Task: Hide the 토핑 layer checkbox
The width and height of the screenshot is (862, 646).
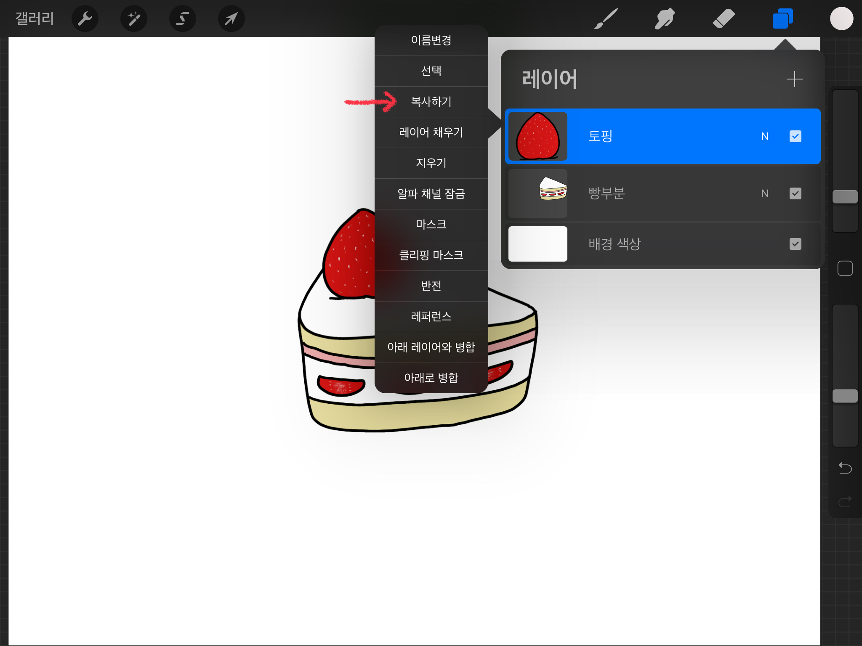Action: pyautogui.click(x=795, y=136)
